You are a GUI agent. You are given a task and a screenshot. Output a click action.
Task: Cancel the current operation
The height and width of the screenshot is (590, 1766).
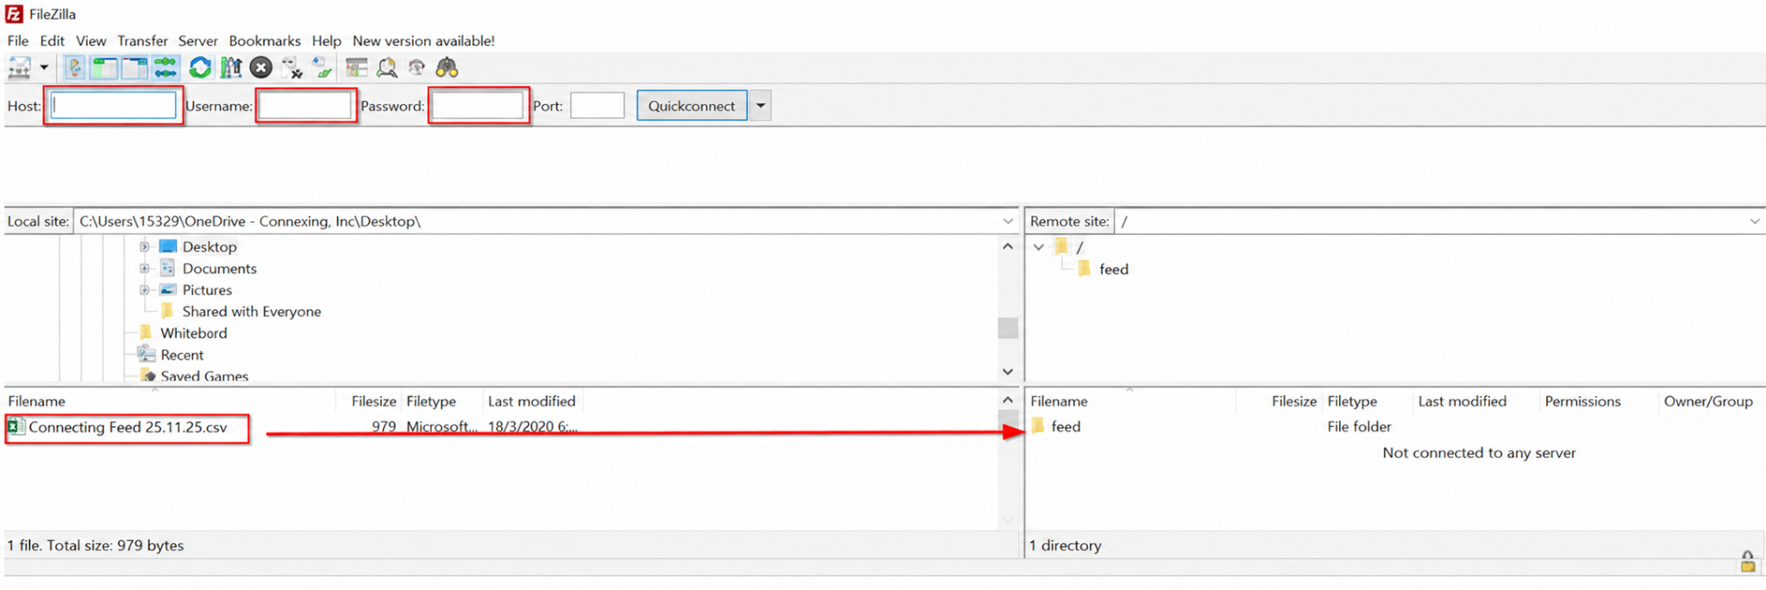click(261, 67)
